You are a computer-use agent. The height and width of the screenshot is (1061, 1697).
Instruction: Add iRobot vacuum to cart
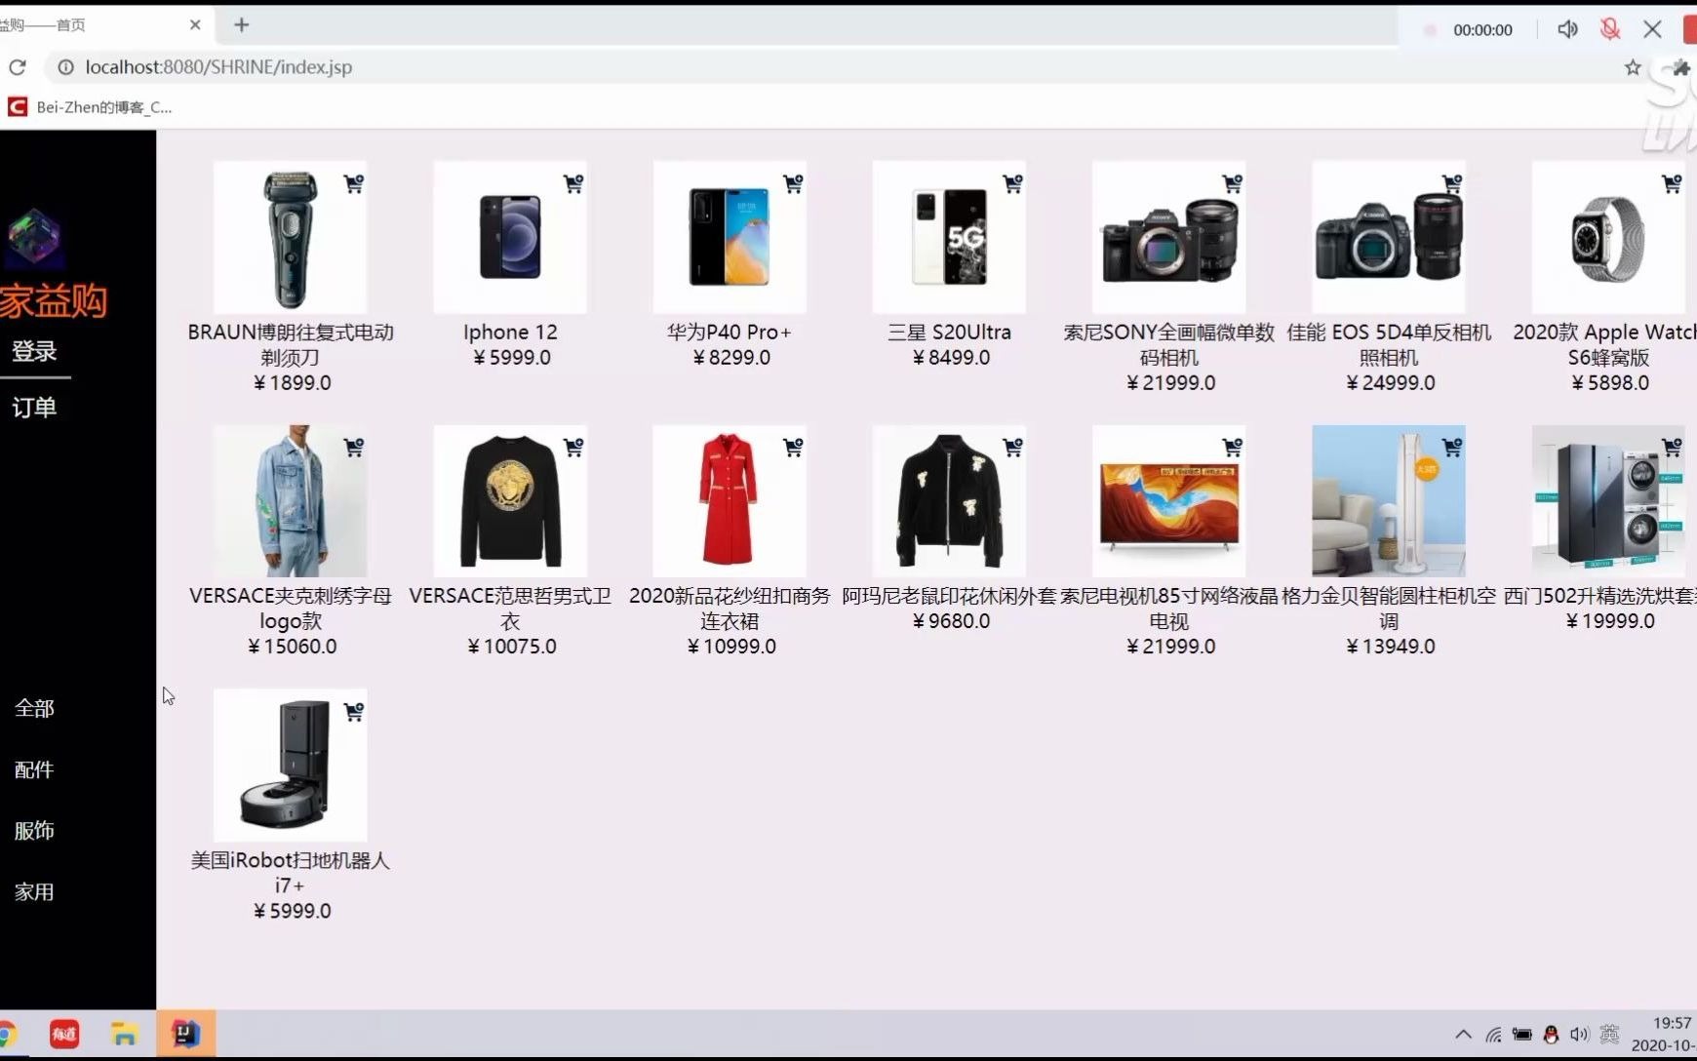click(x=354, y=712)
